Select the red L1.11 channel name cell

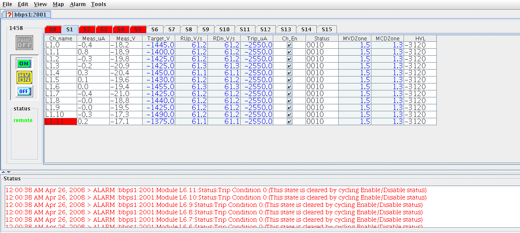(61, 121)
